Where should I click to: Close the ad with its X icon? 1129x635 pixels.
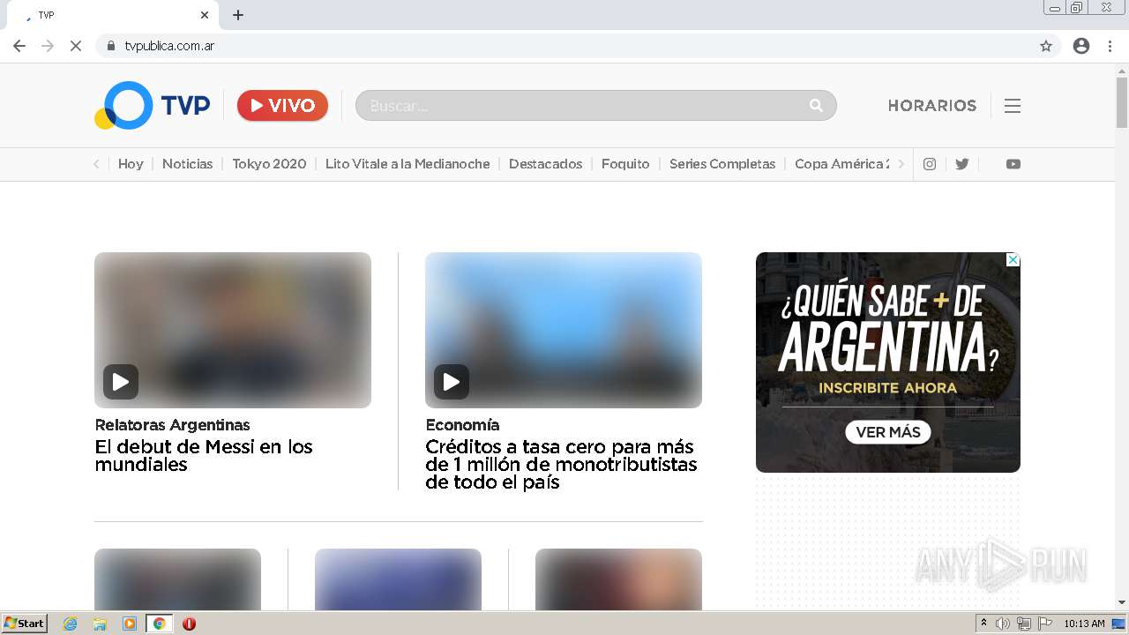pos(1013,260)
